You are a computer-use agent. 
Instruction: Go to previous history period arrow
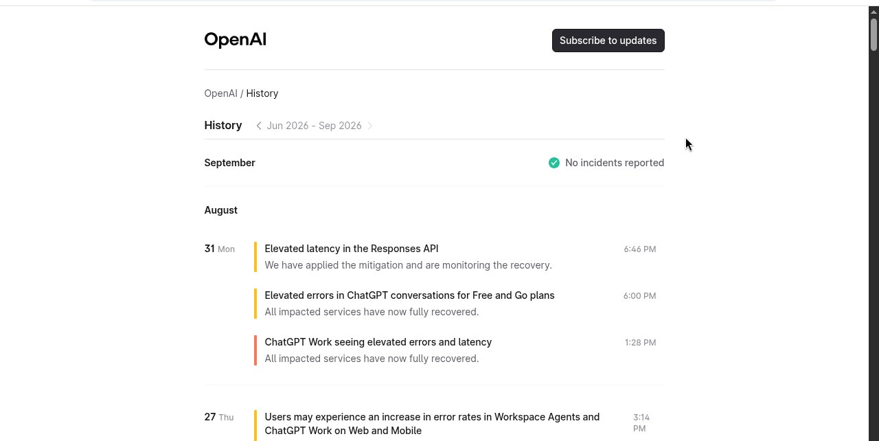click(x=259, y=126)
